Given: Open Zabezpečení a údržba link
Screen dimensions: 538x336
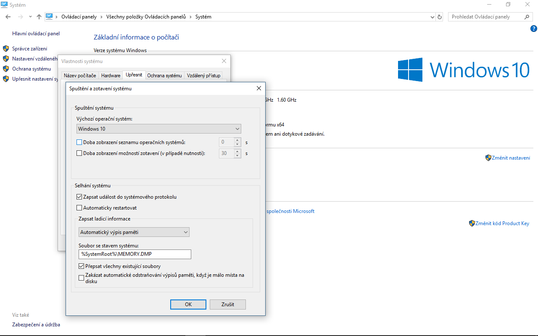Looking at the screenshot, I should click(36, 325).
